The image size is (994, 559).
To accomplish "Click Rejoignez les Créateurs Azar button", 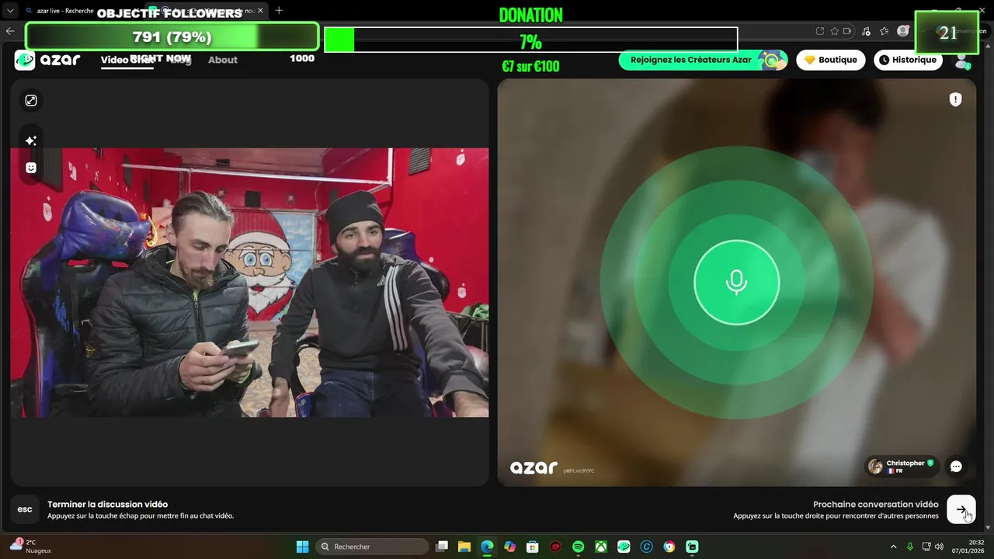I will tap(703, 60).
